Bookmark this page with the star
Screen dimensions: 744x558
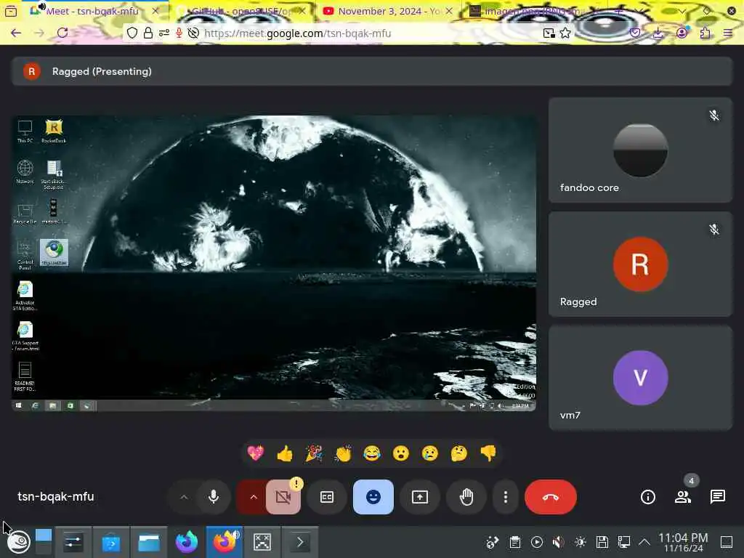565,33
